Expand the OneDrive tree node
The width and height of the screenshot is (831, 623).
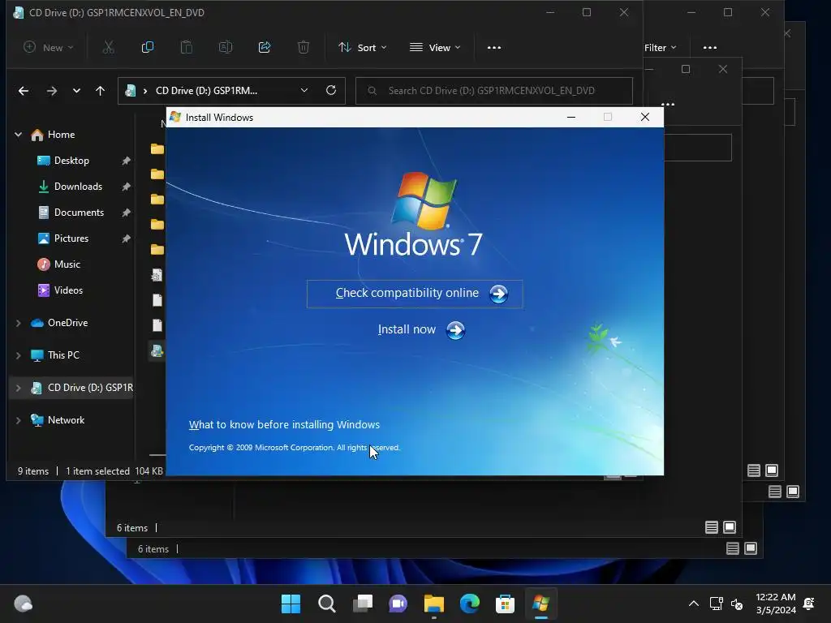click(18, 323)
